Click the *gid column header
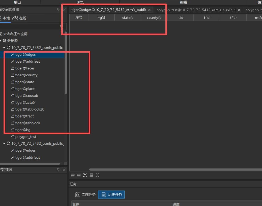 (101, 17)
